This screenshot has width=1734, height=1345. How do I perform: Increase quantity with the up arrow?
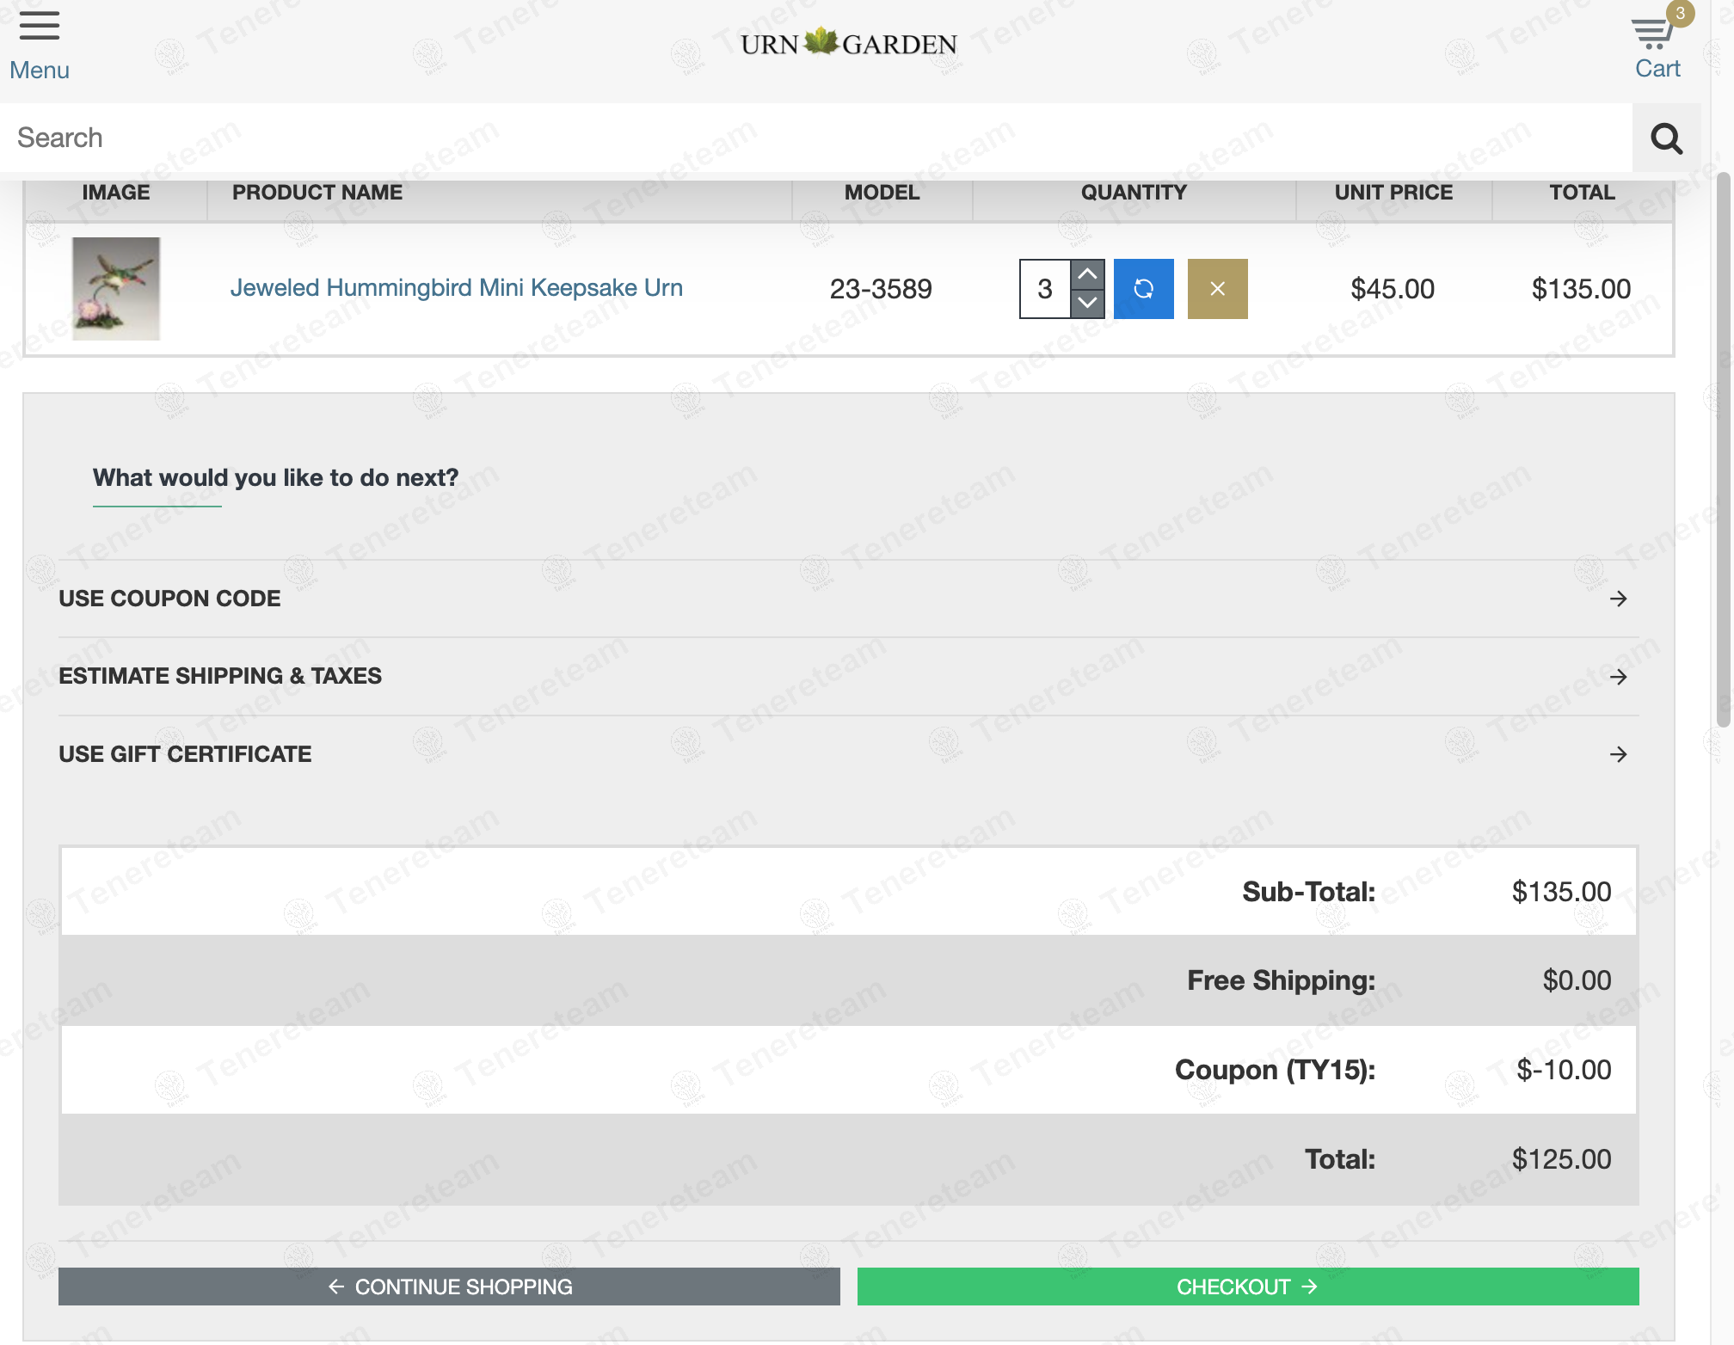[1087, 274]
